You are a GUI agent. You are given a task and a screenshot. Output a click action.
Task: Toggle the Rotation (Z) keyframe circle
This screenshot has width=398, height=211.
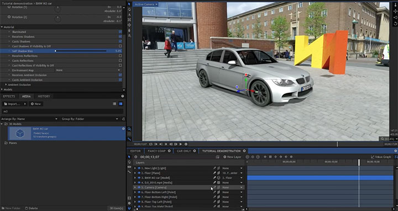(x=9, y=17)
